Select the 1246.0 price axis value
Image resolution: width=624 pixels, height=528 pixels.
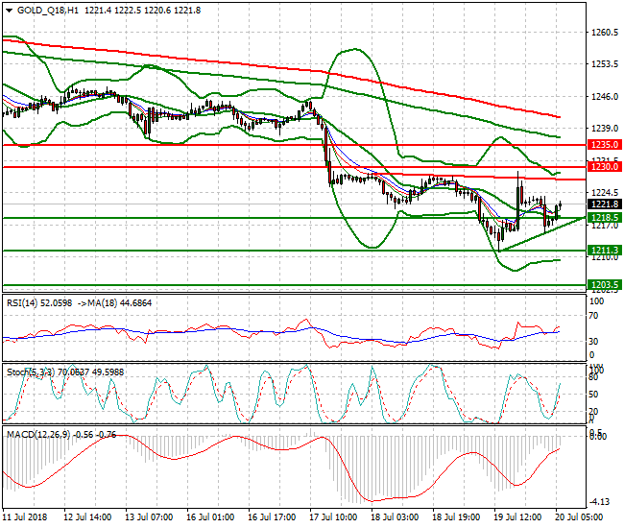click(x=605, y=97)
